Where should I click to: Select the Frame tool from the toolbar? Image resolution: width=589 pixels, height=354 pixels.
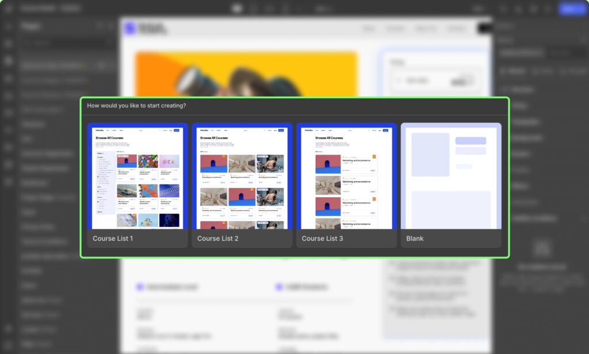point(252,8)
